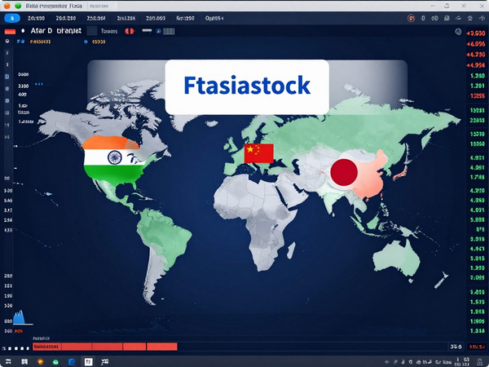Click the blue round icon in top-left corner

[x=14, y=17]
